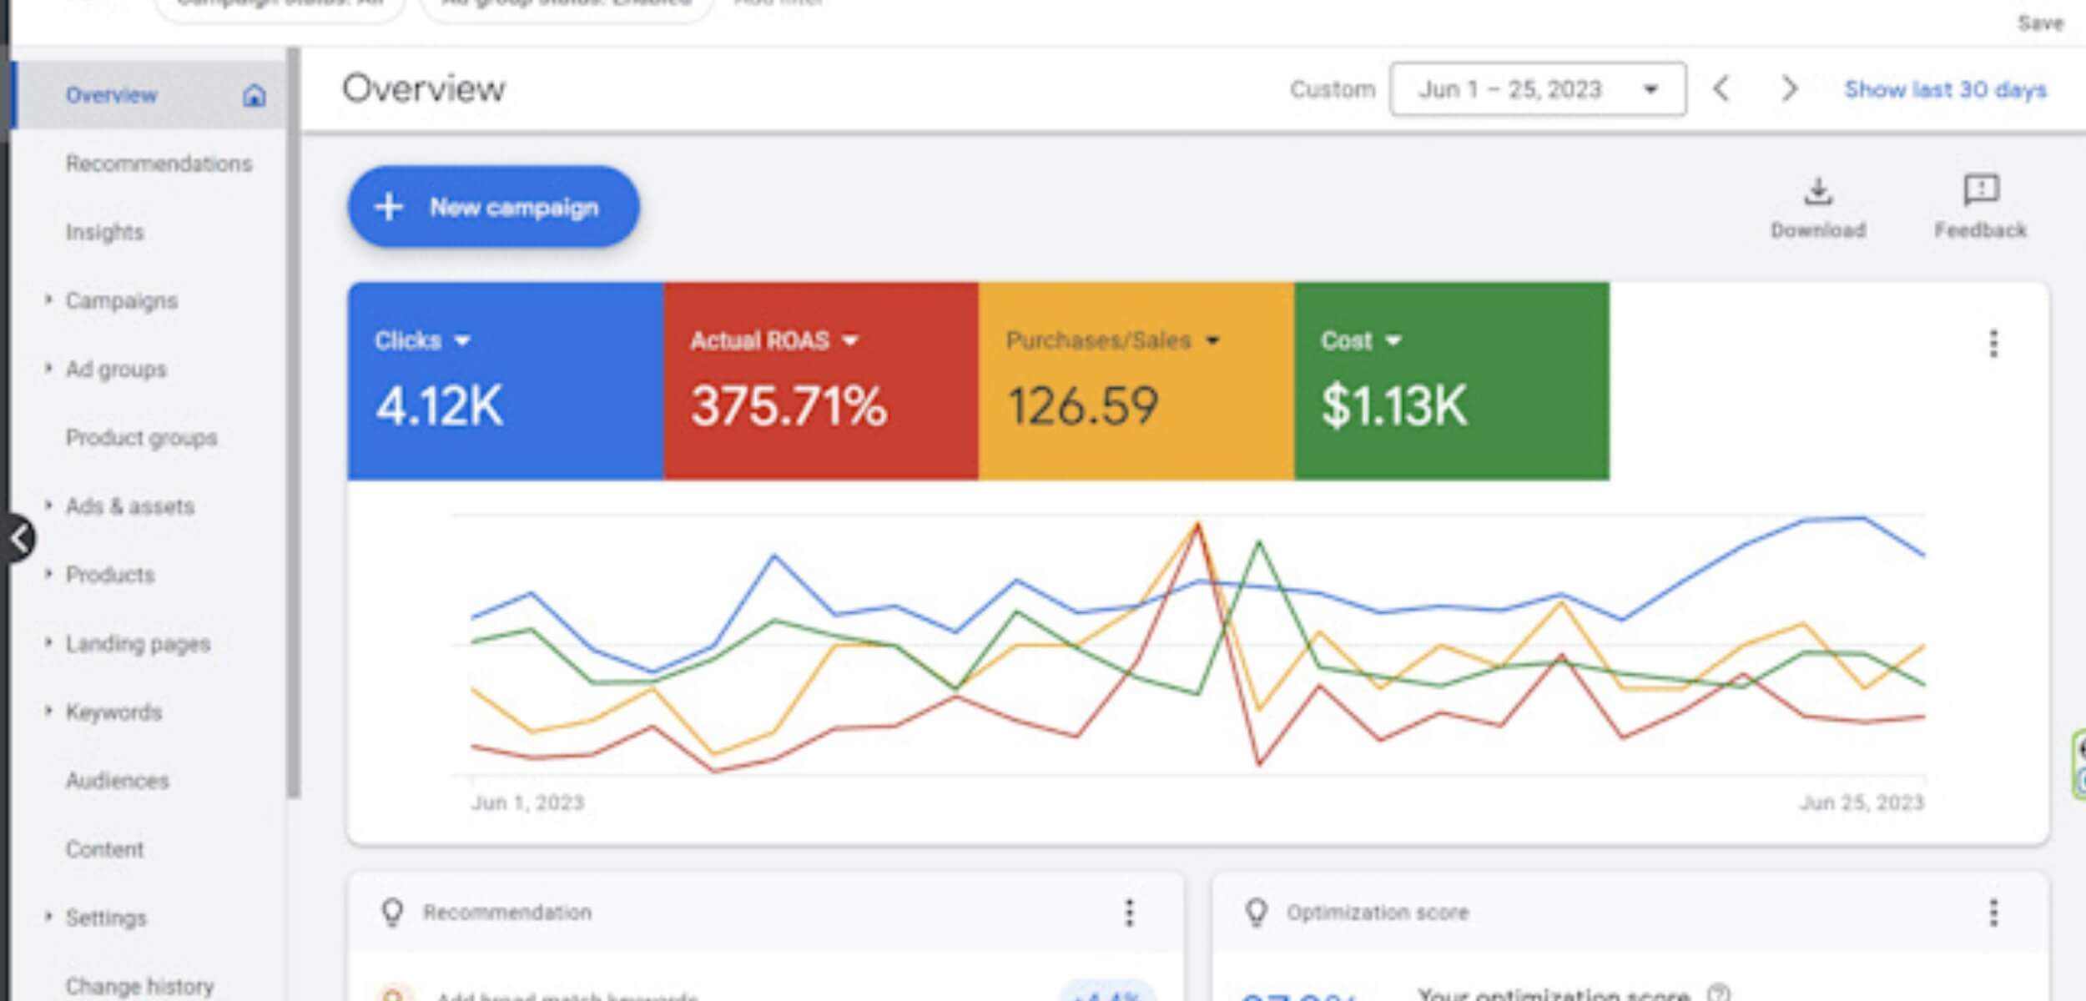This screenshot has height=1001, width=2086.
Task: Go to next date range arrow
Action: click(1788, 88)
